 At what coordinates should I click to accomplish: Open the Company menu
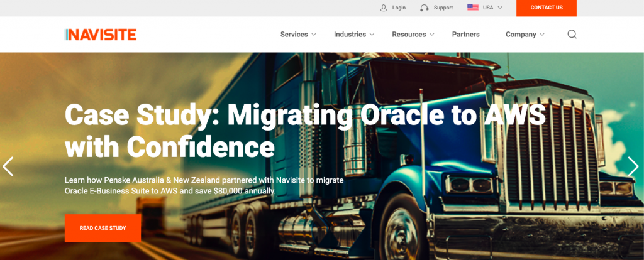[521, 35]
